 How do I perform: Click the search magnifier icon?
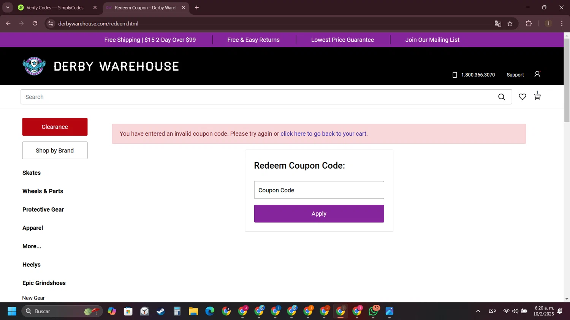(502, 97)
